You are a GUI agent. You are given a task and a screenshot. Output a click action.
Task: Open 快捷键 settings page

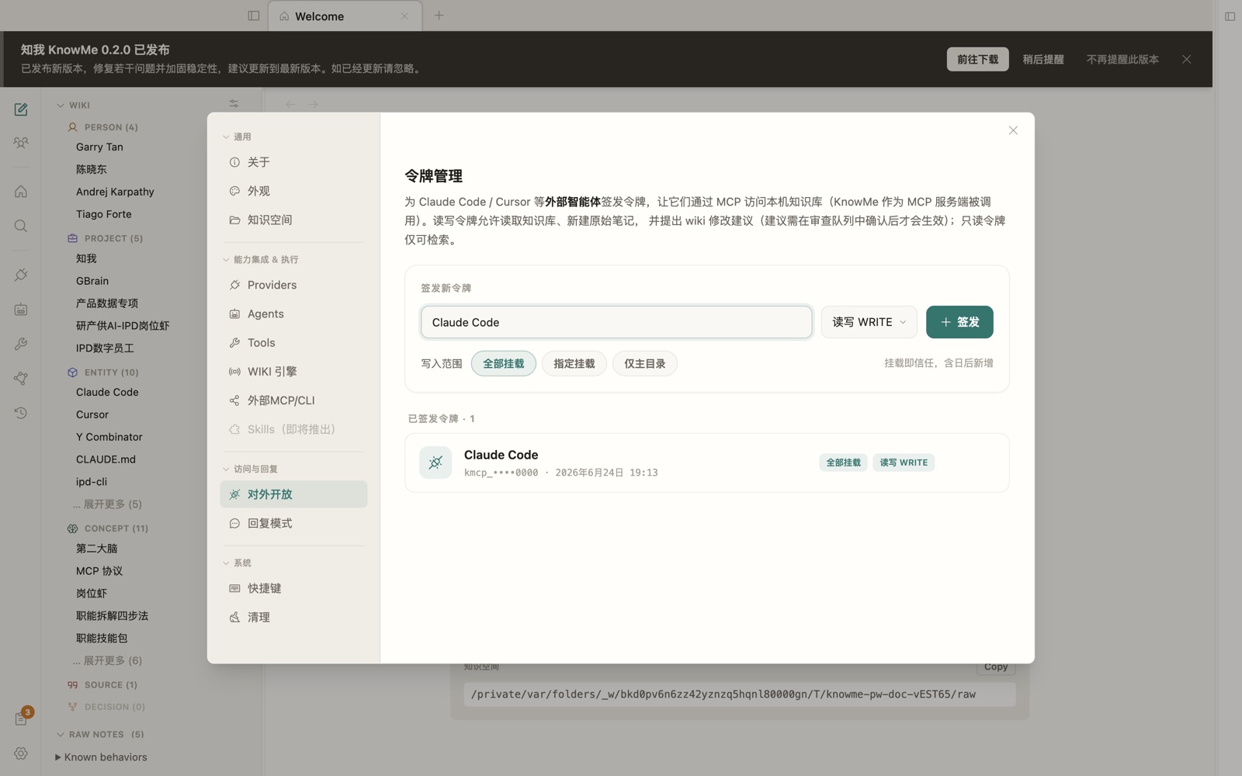[x=293, y=588]
